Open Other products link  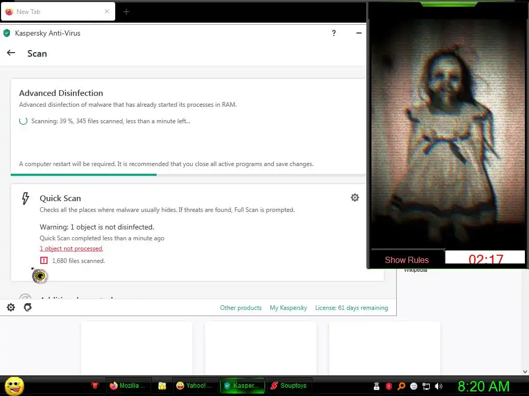241,308
